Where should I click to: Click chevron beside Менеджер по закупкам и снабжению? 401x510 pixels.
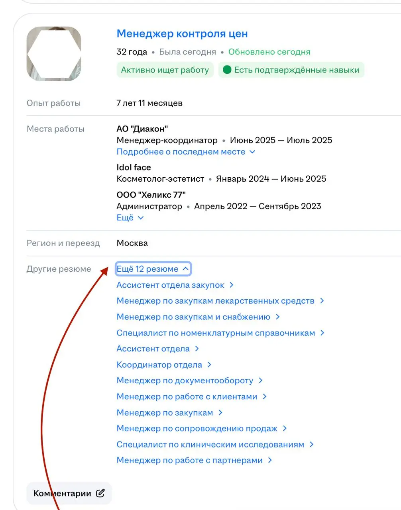click(x=278, y=317)
